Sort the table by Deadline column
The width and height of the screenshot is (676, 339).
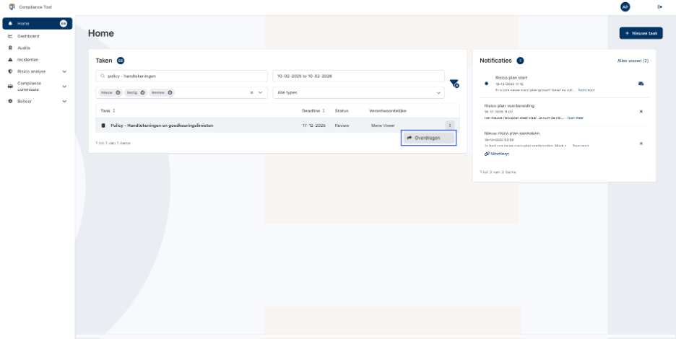click(313, 110)
